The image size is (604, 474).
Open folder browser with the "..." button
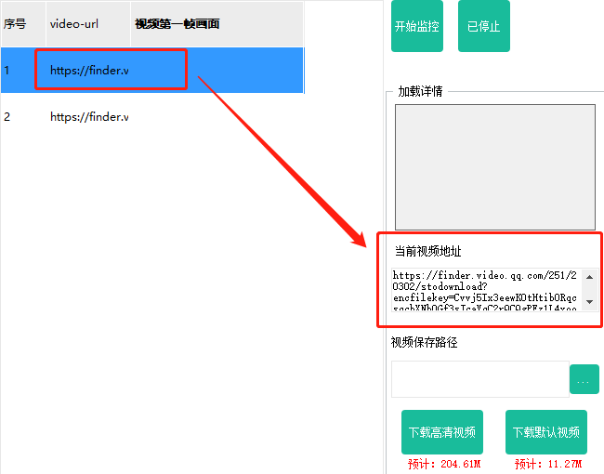tap(584, 379)
